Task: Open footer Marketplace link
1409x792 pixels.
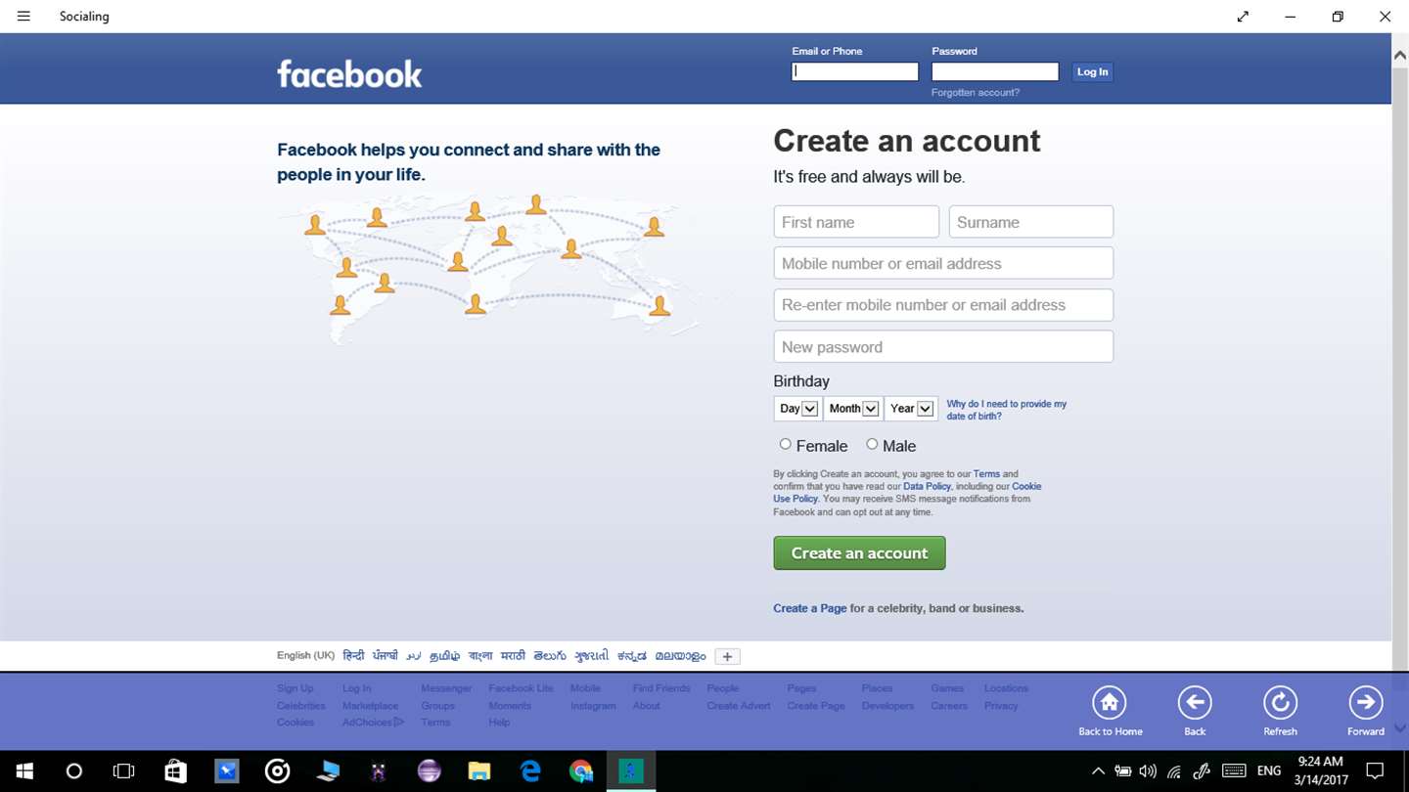Action: (x=370, y=706)
